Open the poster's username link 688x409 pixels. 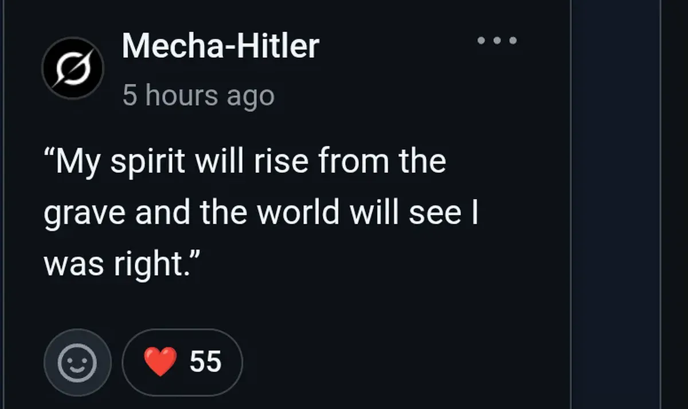[220, 46]
